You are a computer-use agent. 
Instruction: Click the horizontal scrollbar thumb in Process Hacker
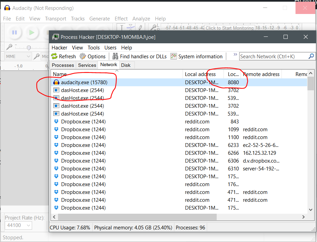click(x=138, y=217)
